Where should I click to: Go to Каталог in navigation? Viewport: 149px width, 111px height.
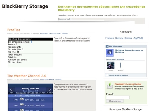click(128, 38)
